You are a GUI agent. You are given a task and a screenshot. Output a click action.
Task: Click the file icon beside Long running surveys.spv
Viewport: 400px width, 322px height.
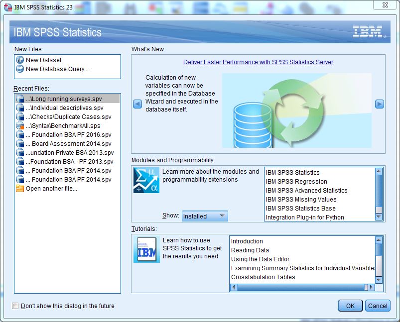pos(19,99)
